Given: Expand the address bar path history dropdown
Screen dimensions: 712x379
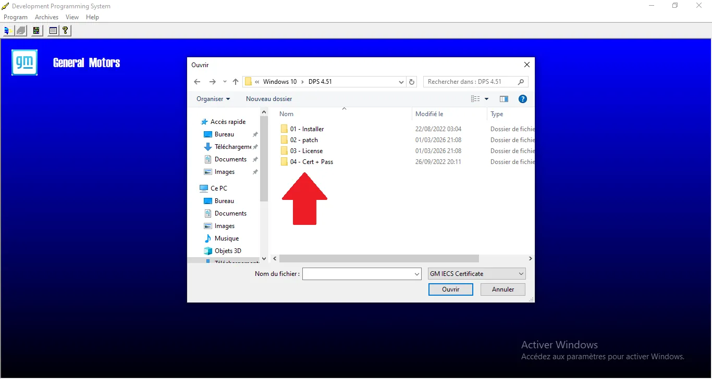Looking at the screenshot, I should tap(401, 82).
